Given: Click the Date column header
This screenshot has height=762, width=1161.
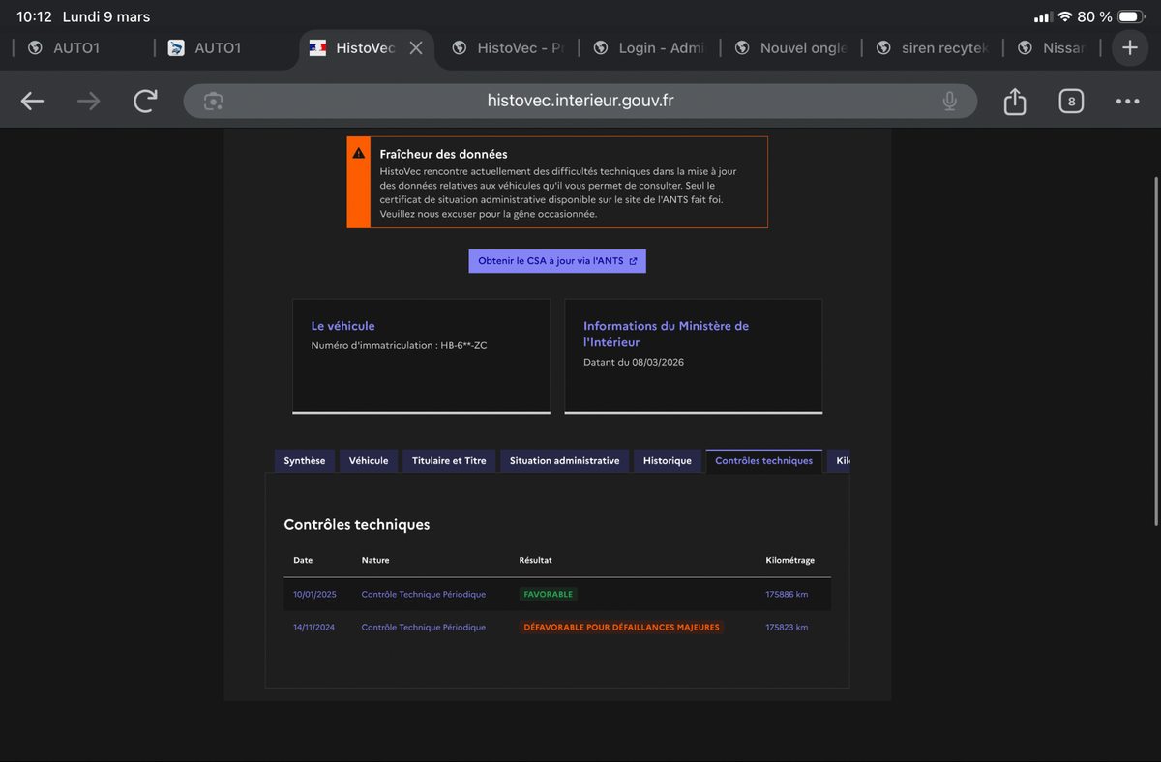Looking at the screenshot, I should click(304, 560).
